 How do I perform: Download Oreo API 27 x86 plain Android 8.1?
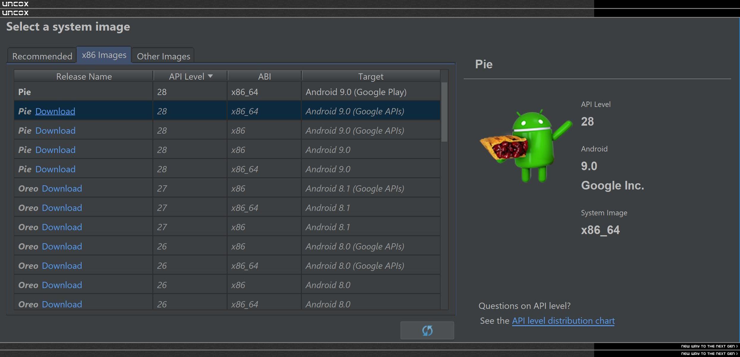click(62, 227)
